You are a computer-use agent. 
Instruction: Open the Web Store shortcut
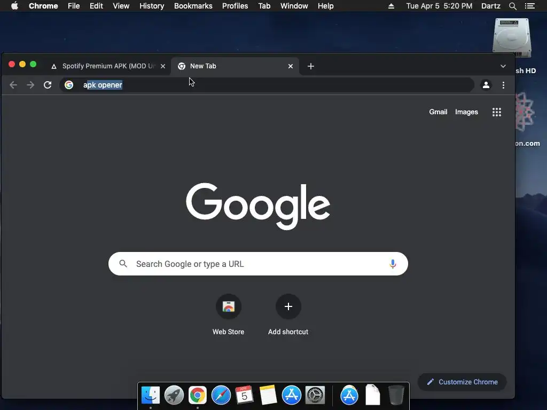click(x=229, y=315)
